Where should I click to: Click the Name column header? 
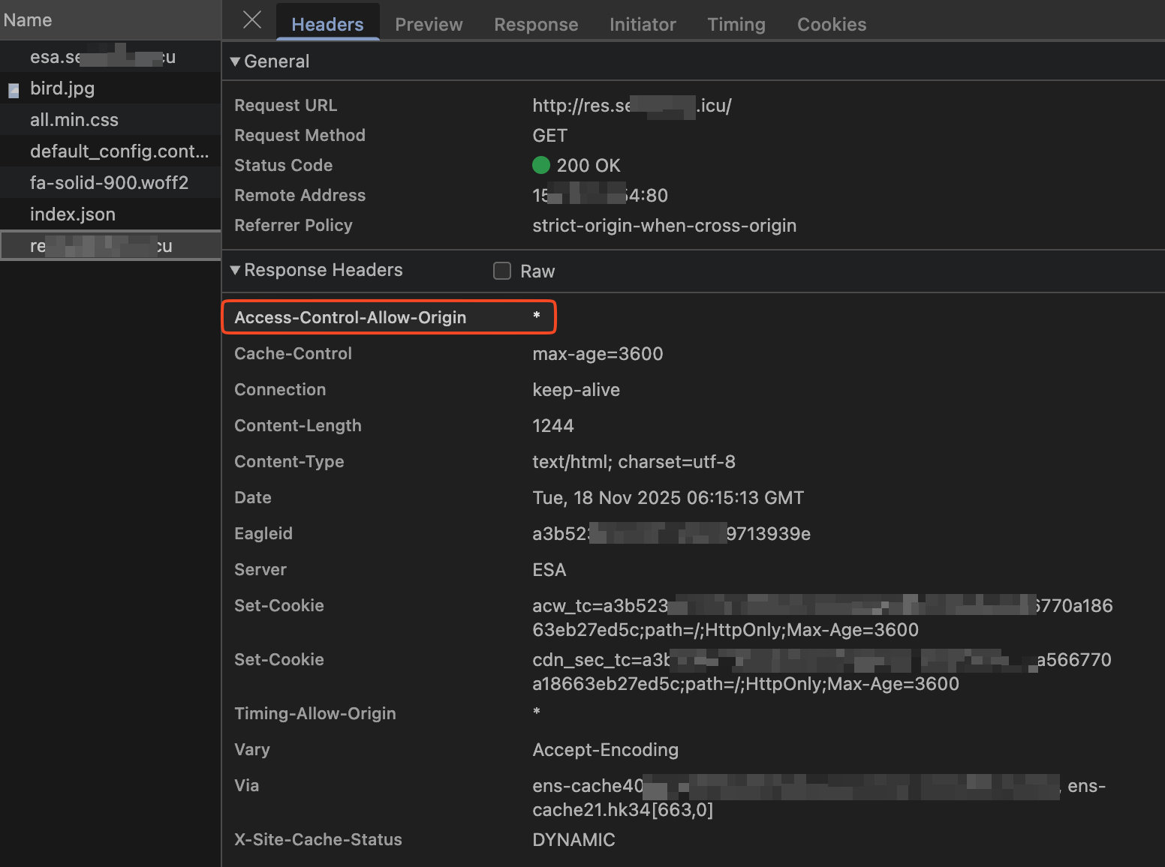point(28,20)
